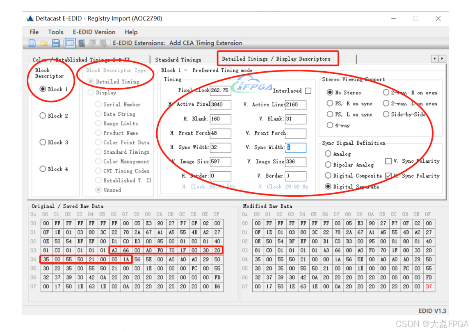Select Detailed Timings / Display Descriptors tab
This screenshot has height=332, width=470.
276,59
